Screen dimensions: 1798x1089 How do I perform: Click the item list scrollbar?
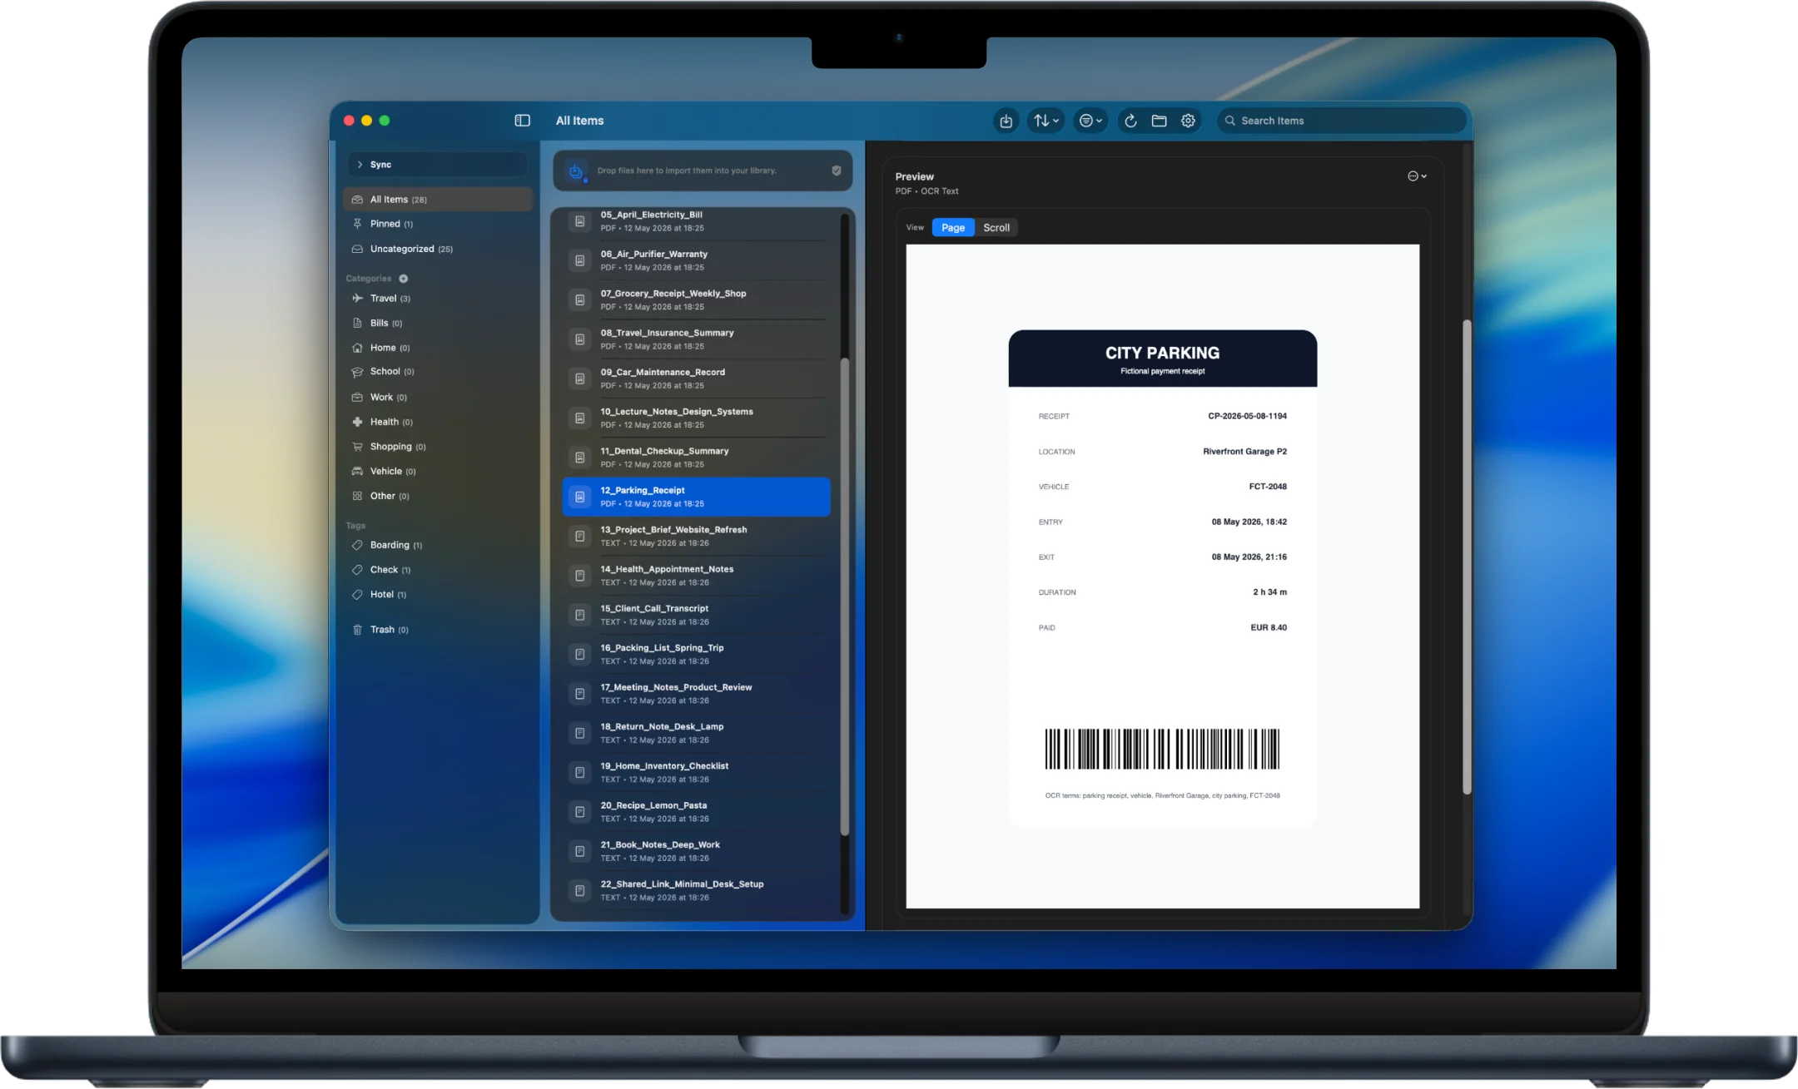(x=844, y=596)
